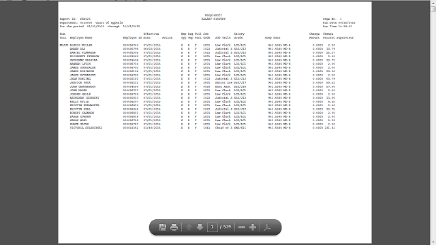
Task: Click the "Run Date" line in header
Action: pyautogui.click(x=339, y=22)
